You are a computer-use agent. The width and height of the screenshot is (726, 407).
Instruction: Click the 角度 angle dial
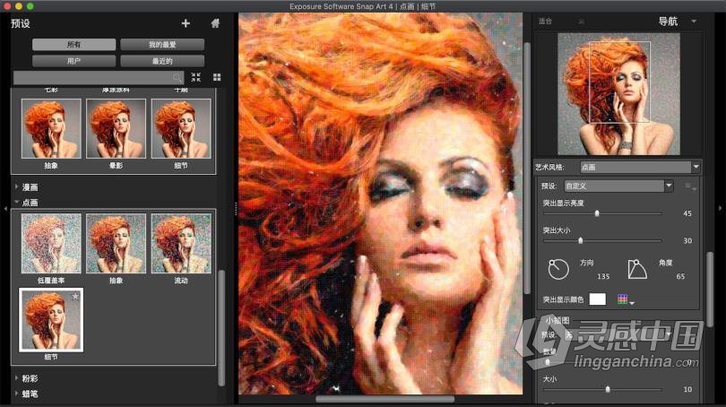click(x=637, y=269)
